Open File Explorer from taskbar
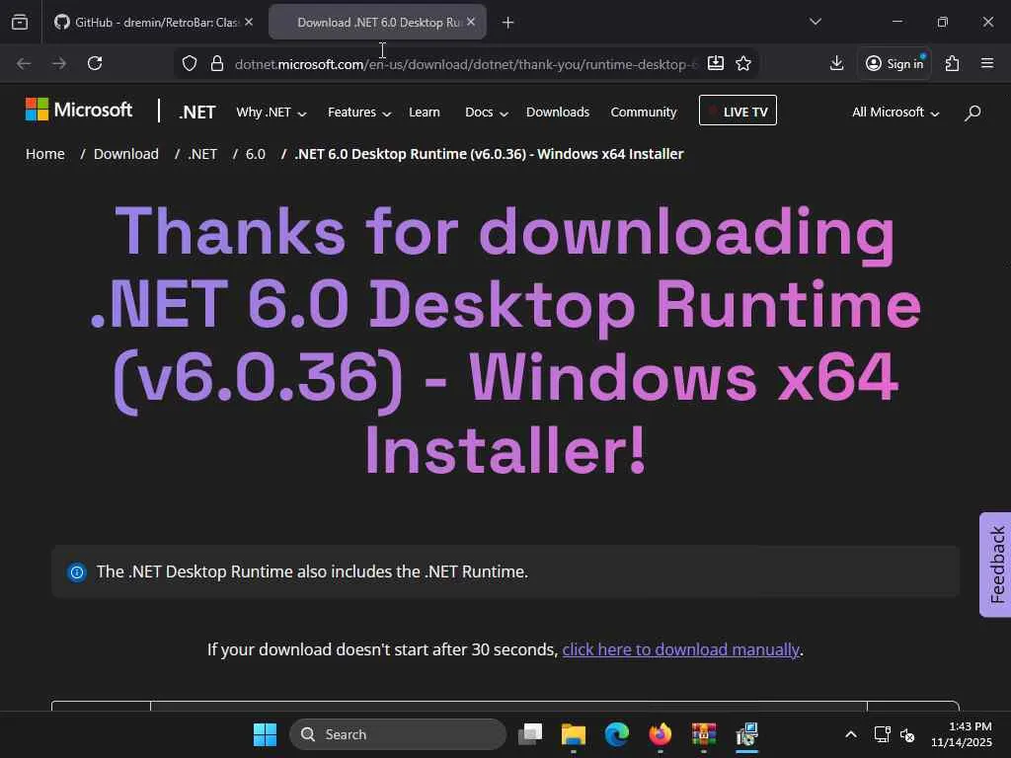 click(574, 734)
